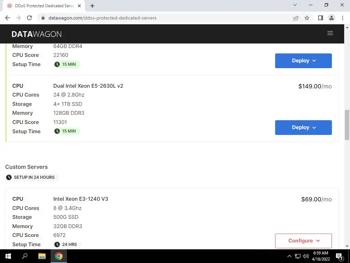Reload the current page

tap(29, 18)
